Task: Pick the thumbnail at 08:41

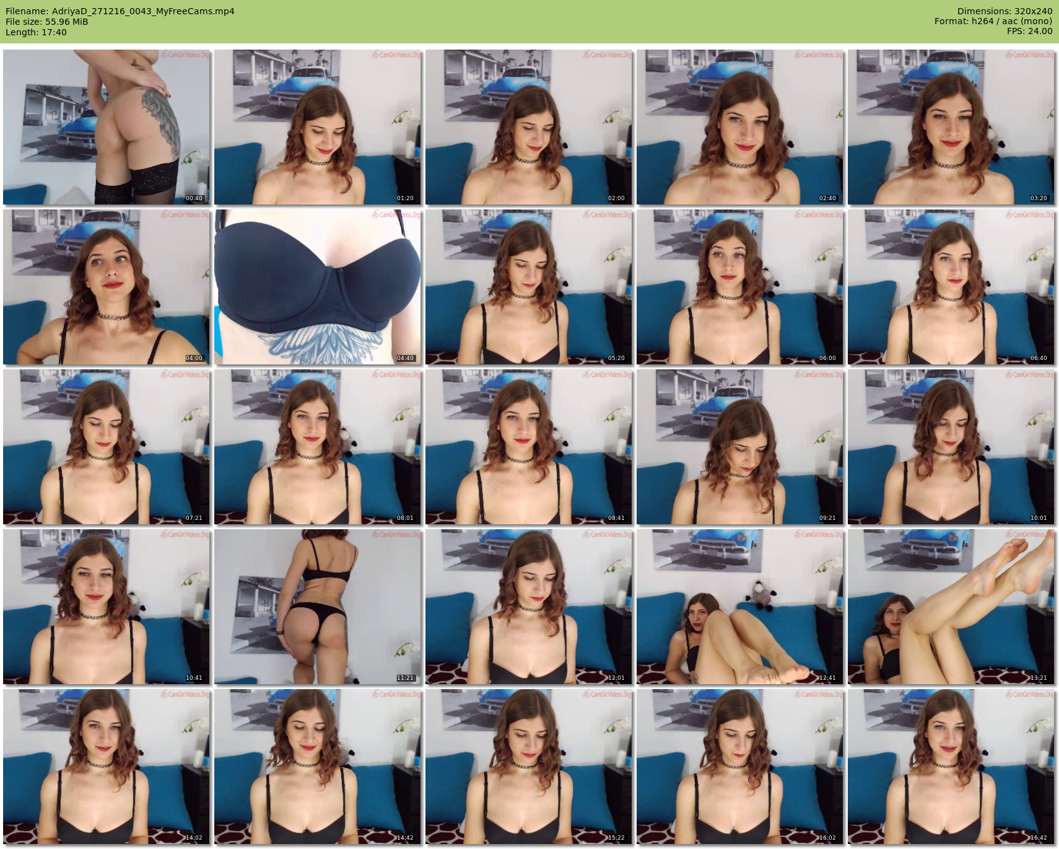Action: pos(529,447)
